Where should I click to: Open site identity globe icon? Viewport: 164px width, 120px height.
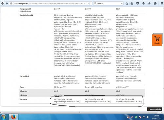pyautogui.click(x=11, y=4)
